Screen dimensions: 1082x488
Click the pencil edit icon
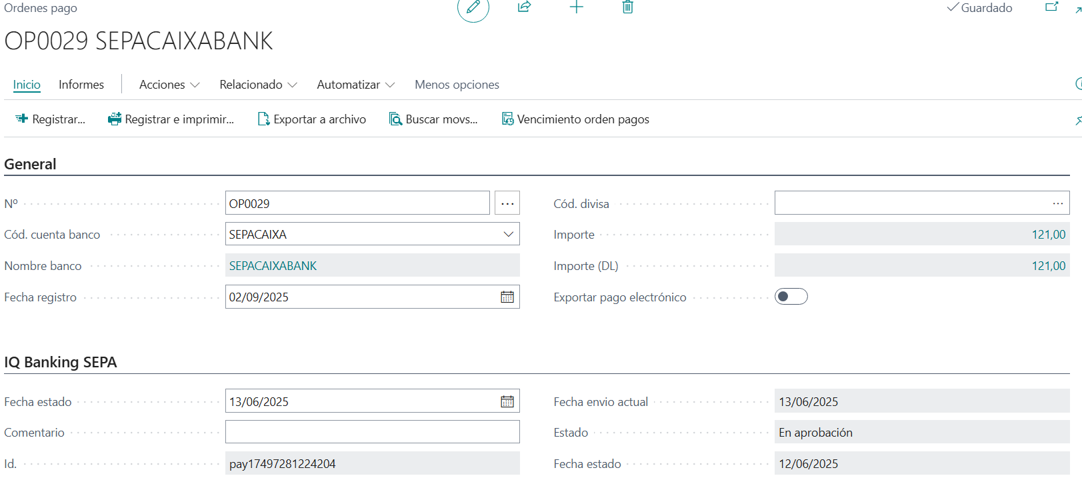click(x=473, y=7)
